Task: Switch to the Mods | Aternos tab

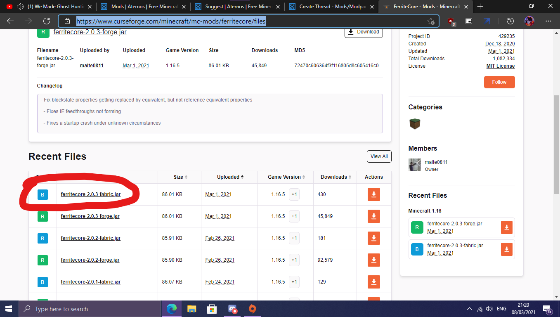Action: [142, 7]
